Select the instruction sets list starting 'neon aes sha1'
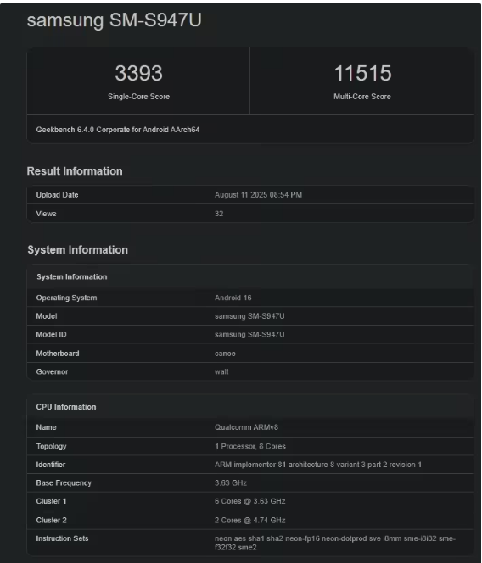This screenshot has width=482, height=563. [335, 543]
